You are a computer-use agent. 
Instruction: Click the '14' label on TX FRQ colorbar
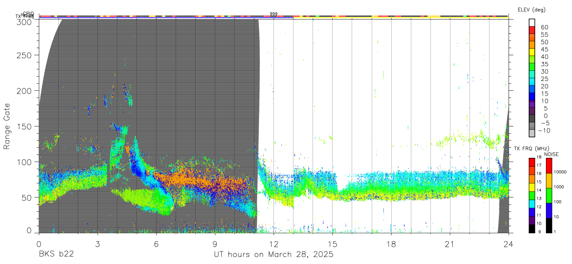(x=540, y=190)
